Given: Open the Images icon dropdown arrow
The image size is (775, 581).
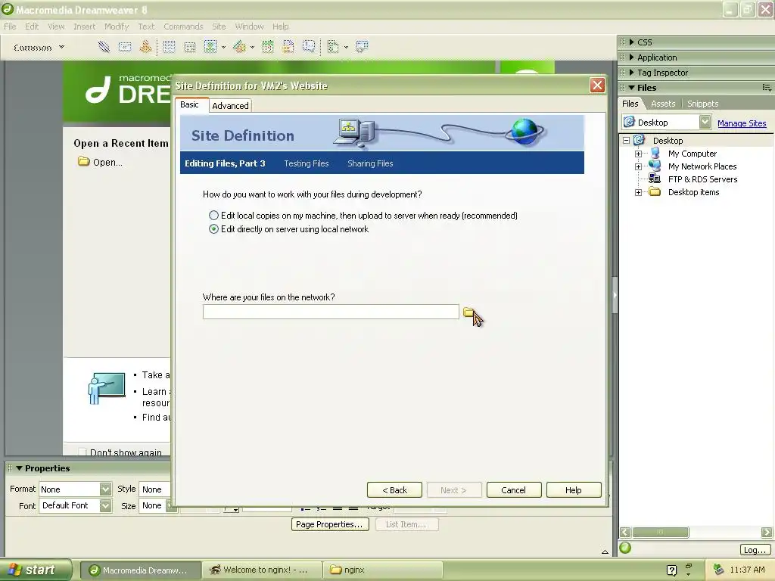Looking at the screenshot, I should click(x=223, y=48).
